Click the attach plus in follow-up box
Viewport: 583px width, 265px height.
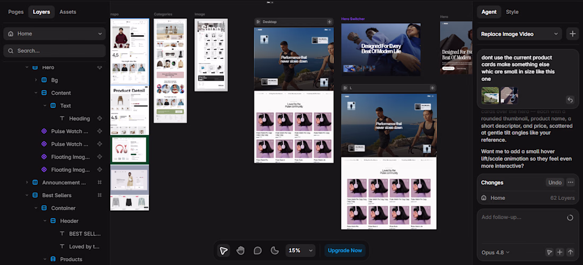[560, 252]
